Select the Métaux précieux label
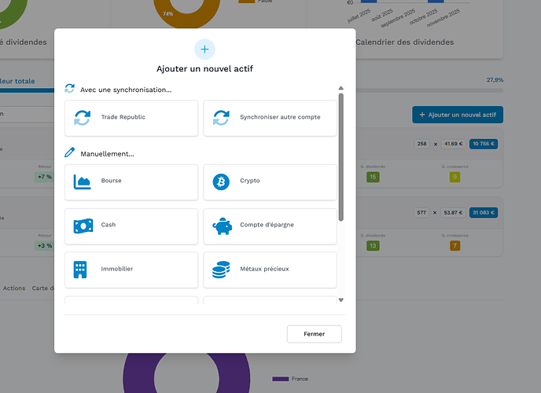 [x=264, y=269]
